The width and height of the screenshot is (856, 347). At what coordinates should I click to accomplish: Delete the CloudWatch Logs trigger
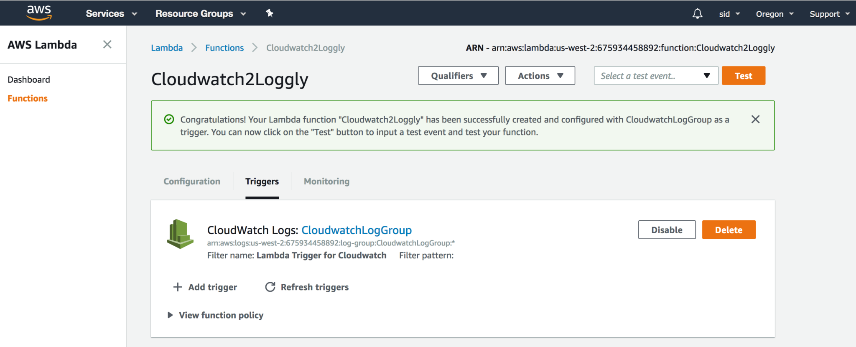pyautogui.click(x=729, y=230)
